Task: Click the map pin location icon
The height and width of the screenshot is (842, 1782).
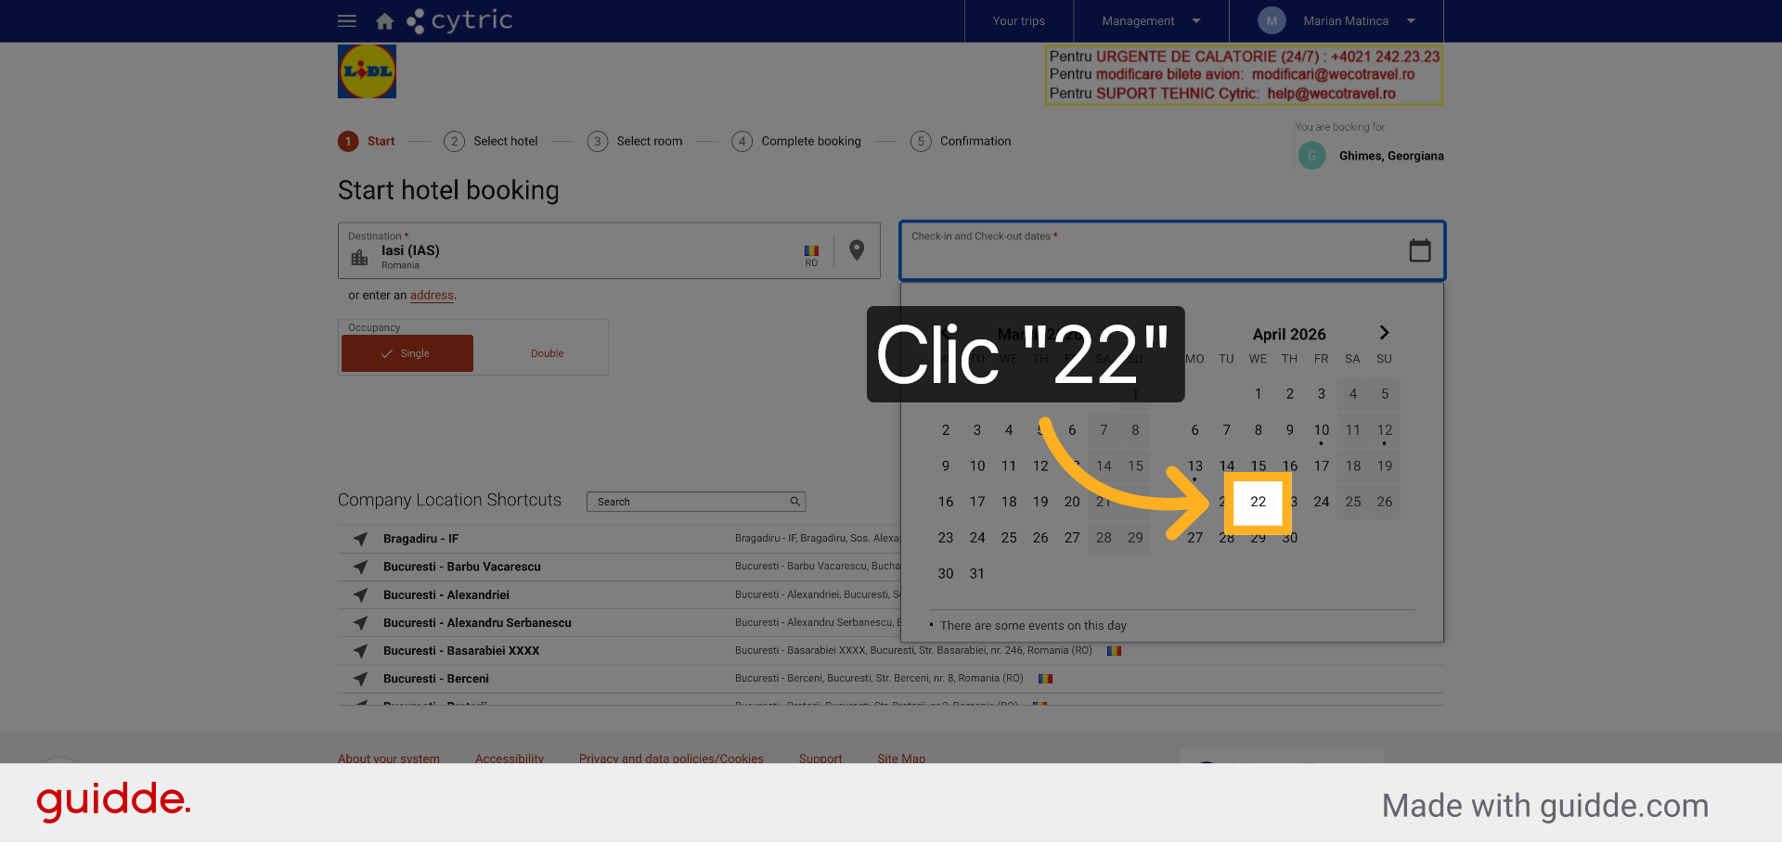Action: (x=857, y=250)
